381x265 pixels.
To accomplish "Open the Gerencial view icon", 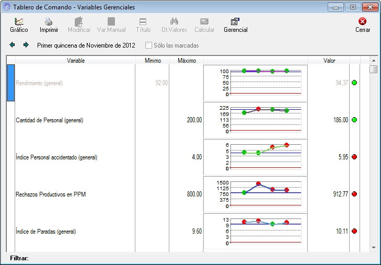I will 235,22.
